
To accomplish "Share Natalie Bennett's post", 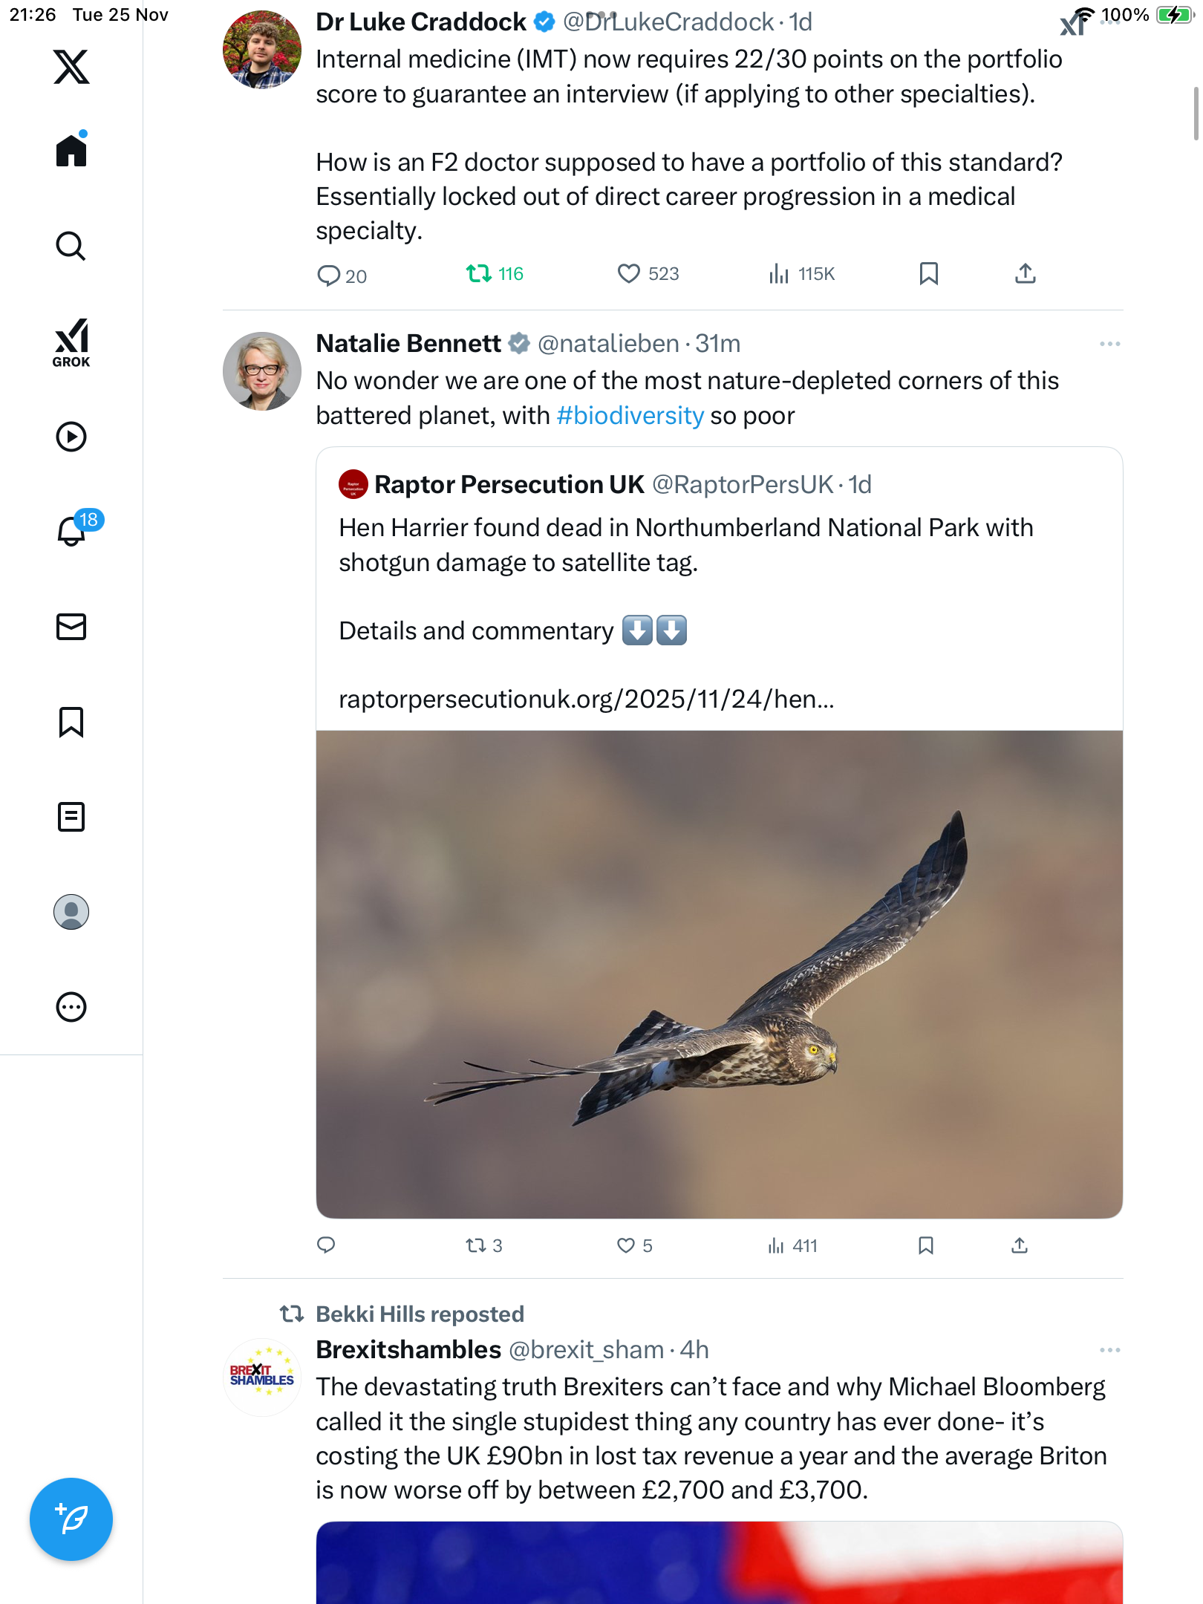I will [1020, 1245].
